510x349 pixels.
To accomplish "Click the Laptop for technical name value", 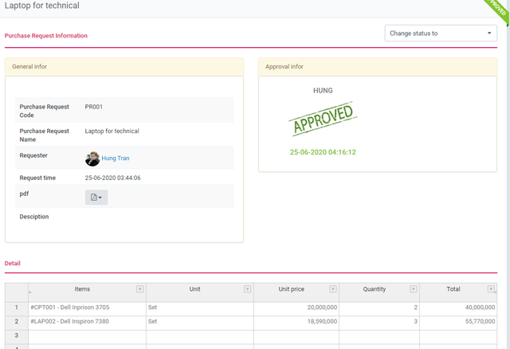I will [112, 131].
